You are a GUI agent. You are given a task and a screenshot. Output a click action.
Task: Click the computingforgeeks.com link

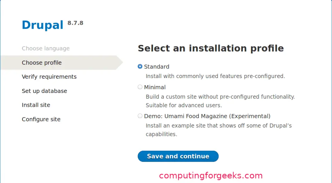(210, 176)
